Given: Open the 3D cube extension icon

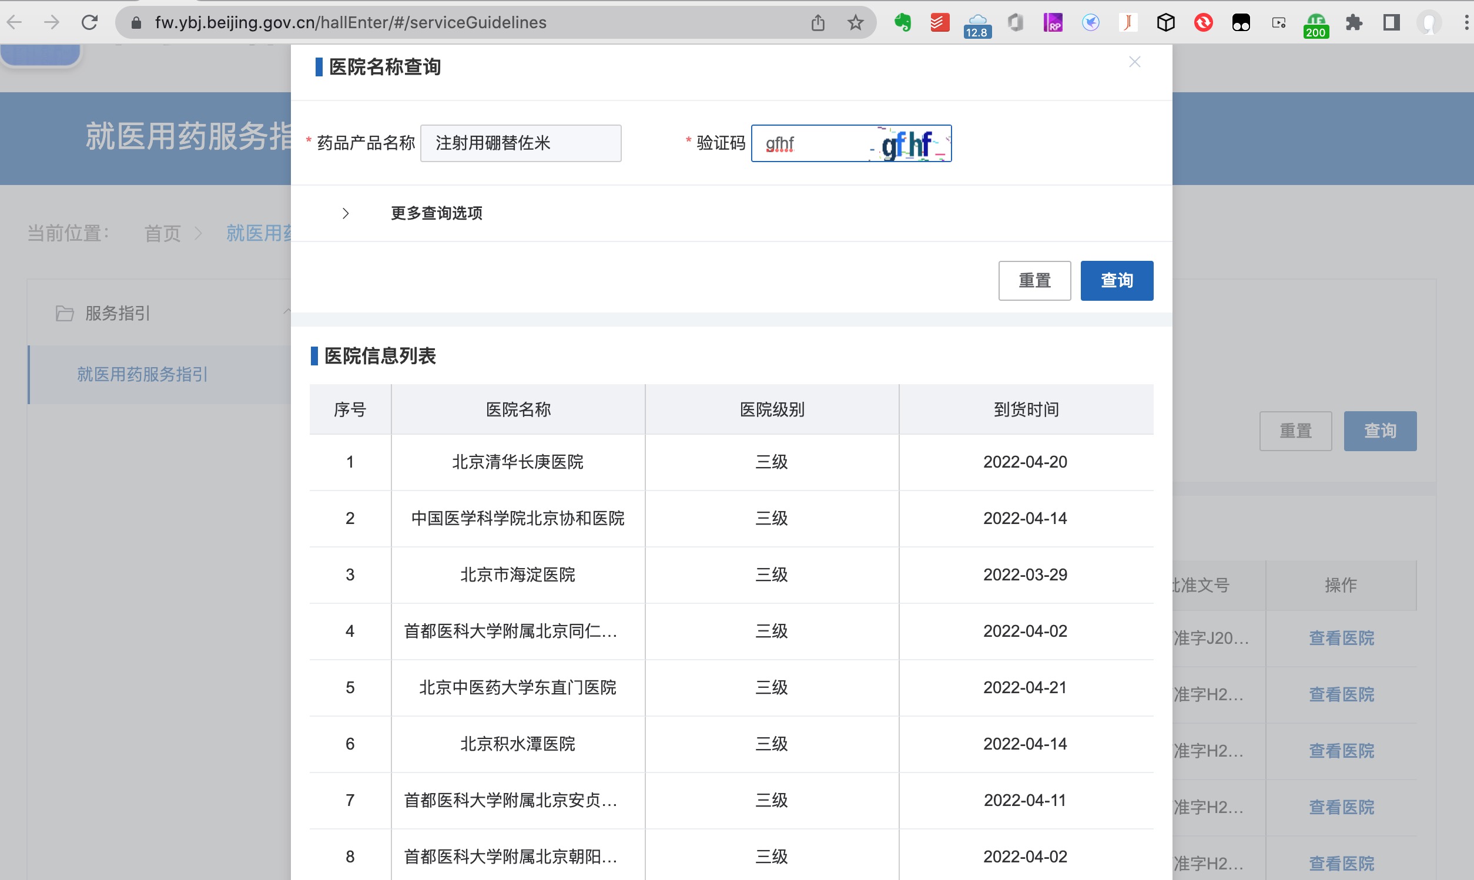Looking at the screenshot, I should point(1165,22).
